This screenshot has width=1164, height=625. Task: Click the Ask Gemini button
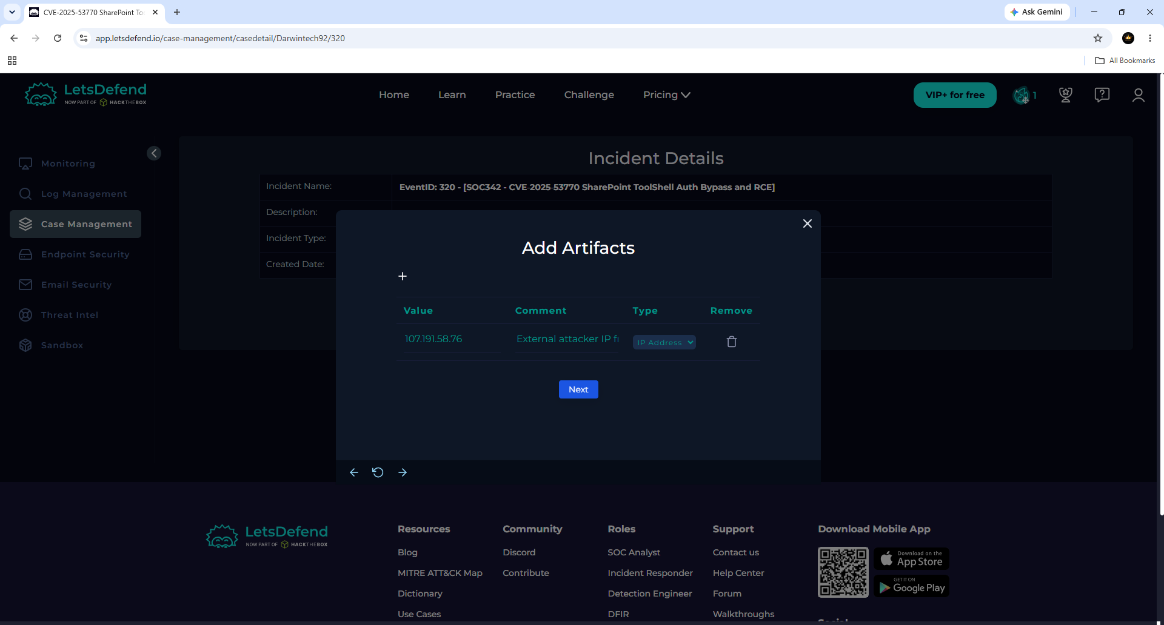1037,12
